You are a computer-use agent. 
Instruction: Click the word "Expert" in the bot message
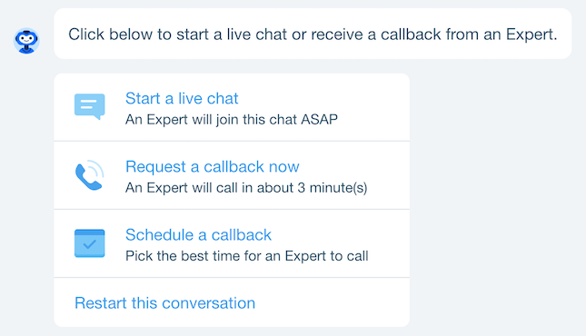[531, 35]
